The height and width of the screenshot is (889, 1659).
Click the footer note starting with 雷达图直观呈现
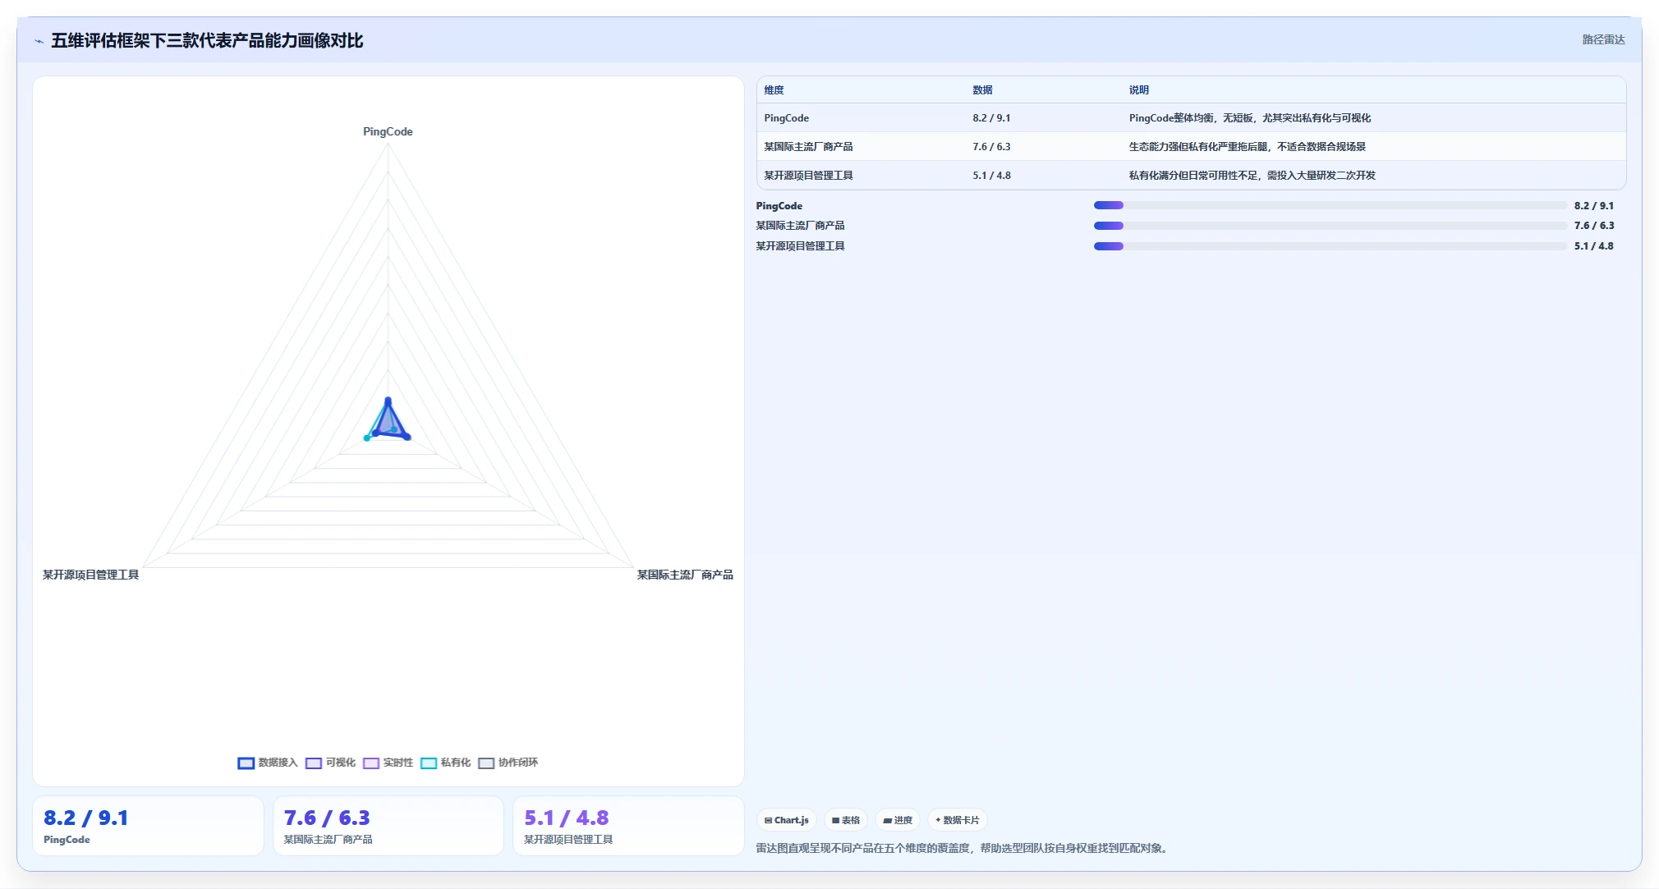click(x=963, y=848)
